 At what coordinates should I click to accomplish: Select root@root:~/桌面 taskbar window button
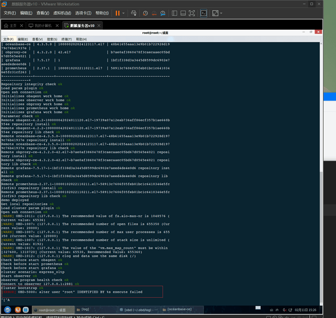click(53, 310)
